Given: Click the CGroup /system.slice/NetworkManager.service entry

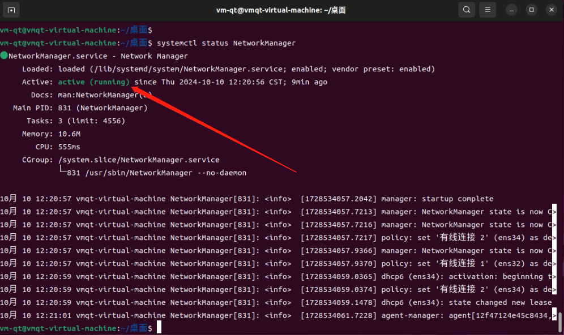Looking at the screenshot, I should click(139, 160).
